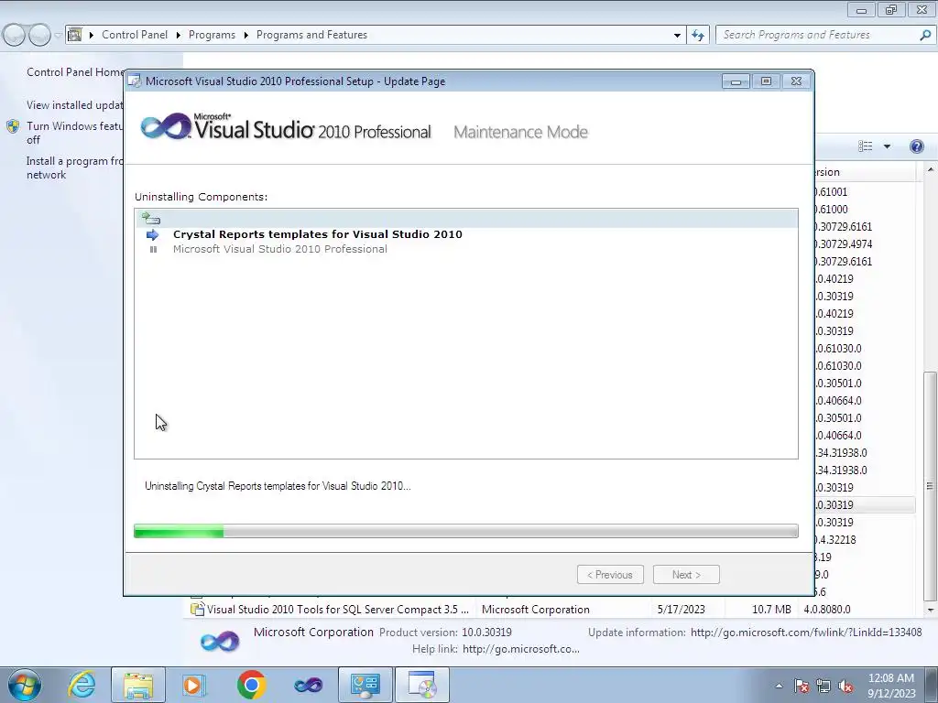The width and height of the screenshot is (938, 703).
Task: Click the search magnifier icon
Action: pyautogui.click(x=925, y=36)
